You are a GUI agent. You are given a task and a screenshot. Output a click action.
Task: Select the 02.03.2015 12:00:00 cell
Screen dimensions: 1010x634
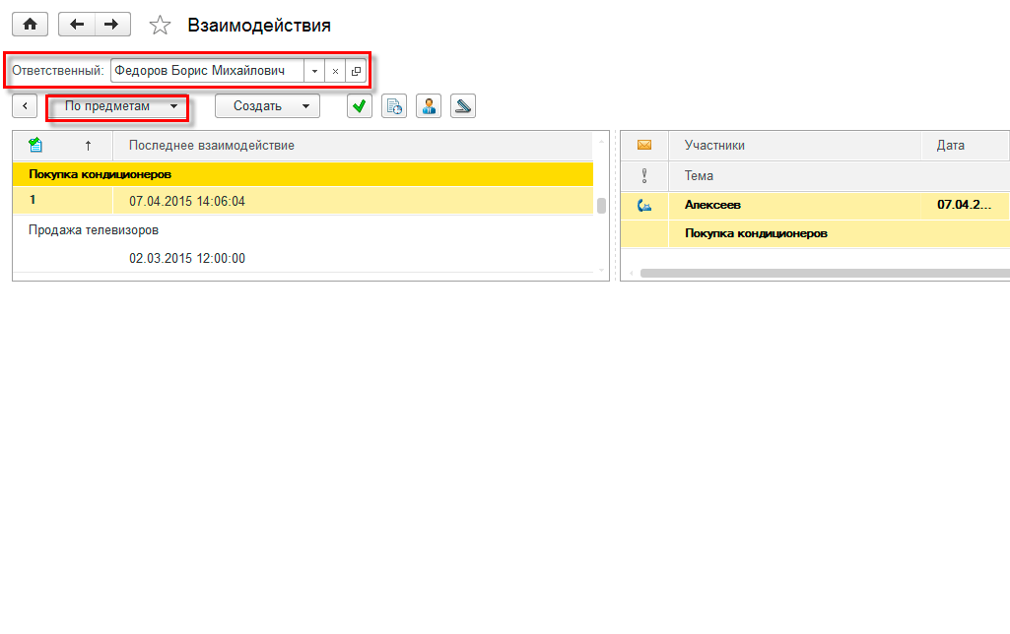click(x=353, y=258)
